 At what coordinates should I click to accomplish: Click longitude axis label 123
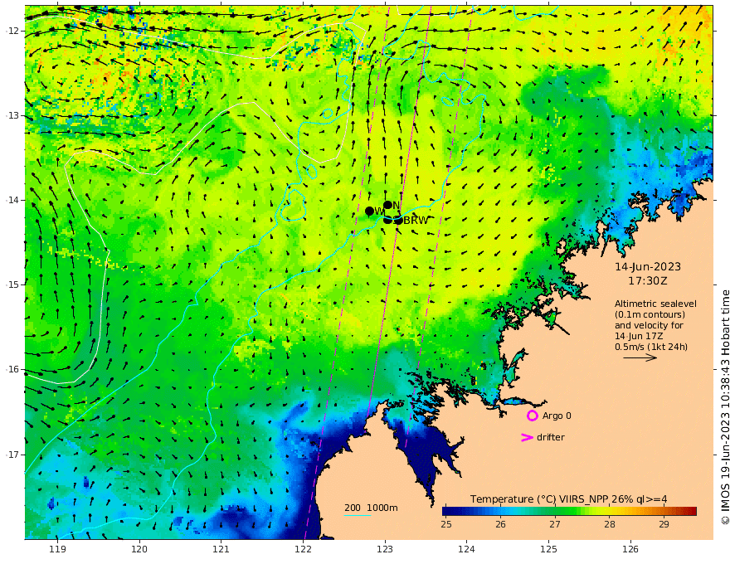[385, 549]
